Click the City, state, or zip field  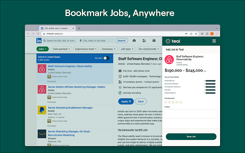96,41
